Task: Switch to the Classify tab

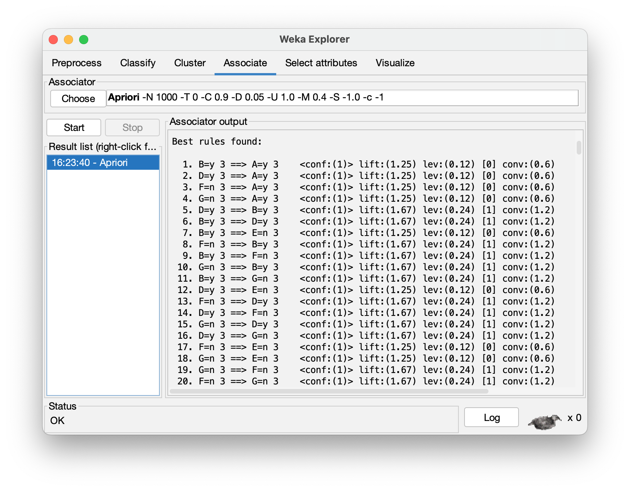Action: coord(138,63)
